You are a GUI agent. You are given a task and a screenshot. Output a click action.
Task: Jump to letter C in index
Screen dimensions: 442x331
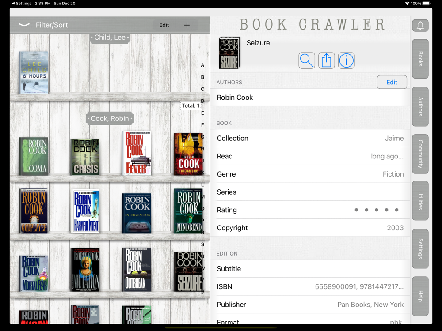coord(202,89)
